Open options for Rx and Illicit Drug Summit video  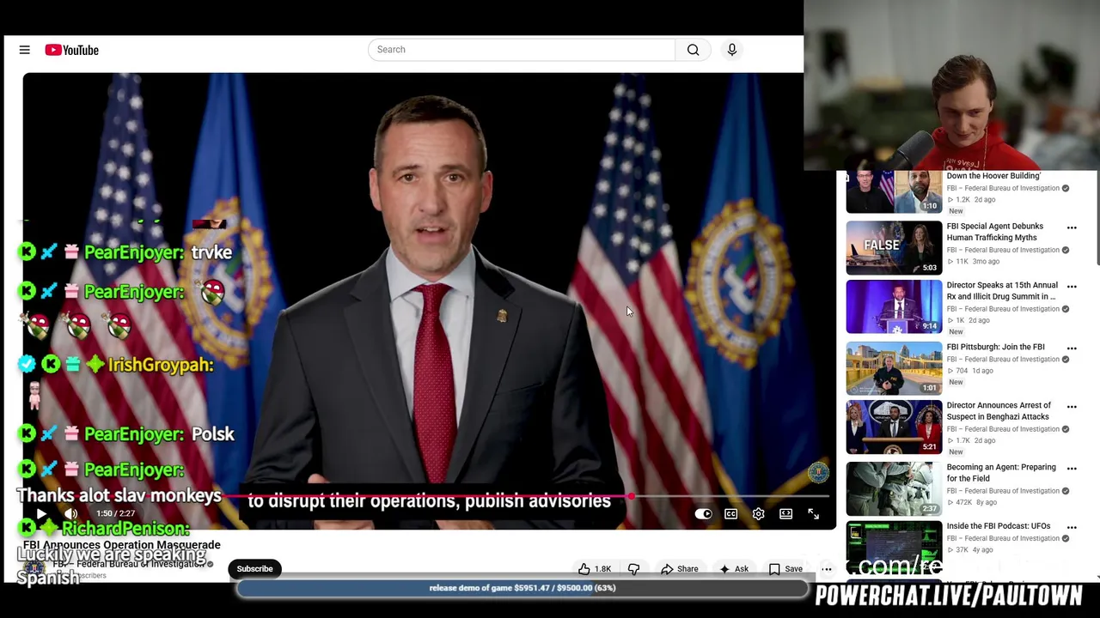coord(1072,287)
